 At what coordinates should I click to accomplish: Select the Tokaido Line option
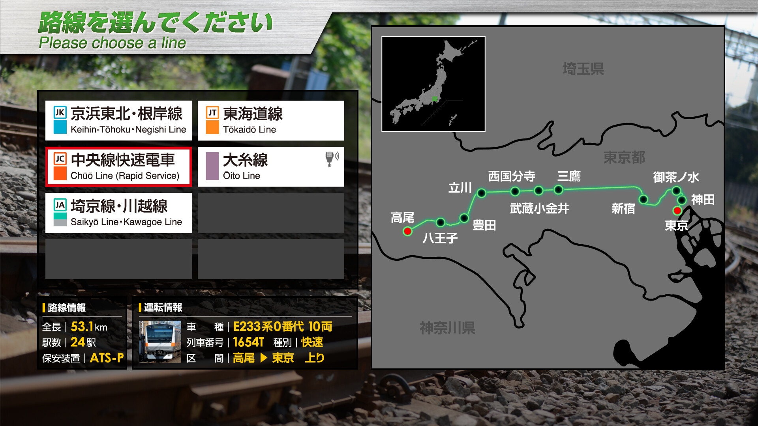pos(271,120)
